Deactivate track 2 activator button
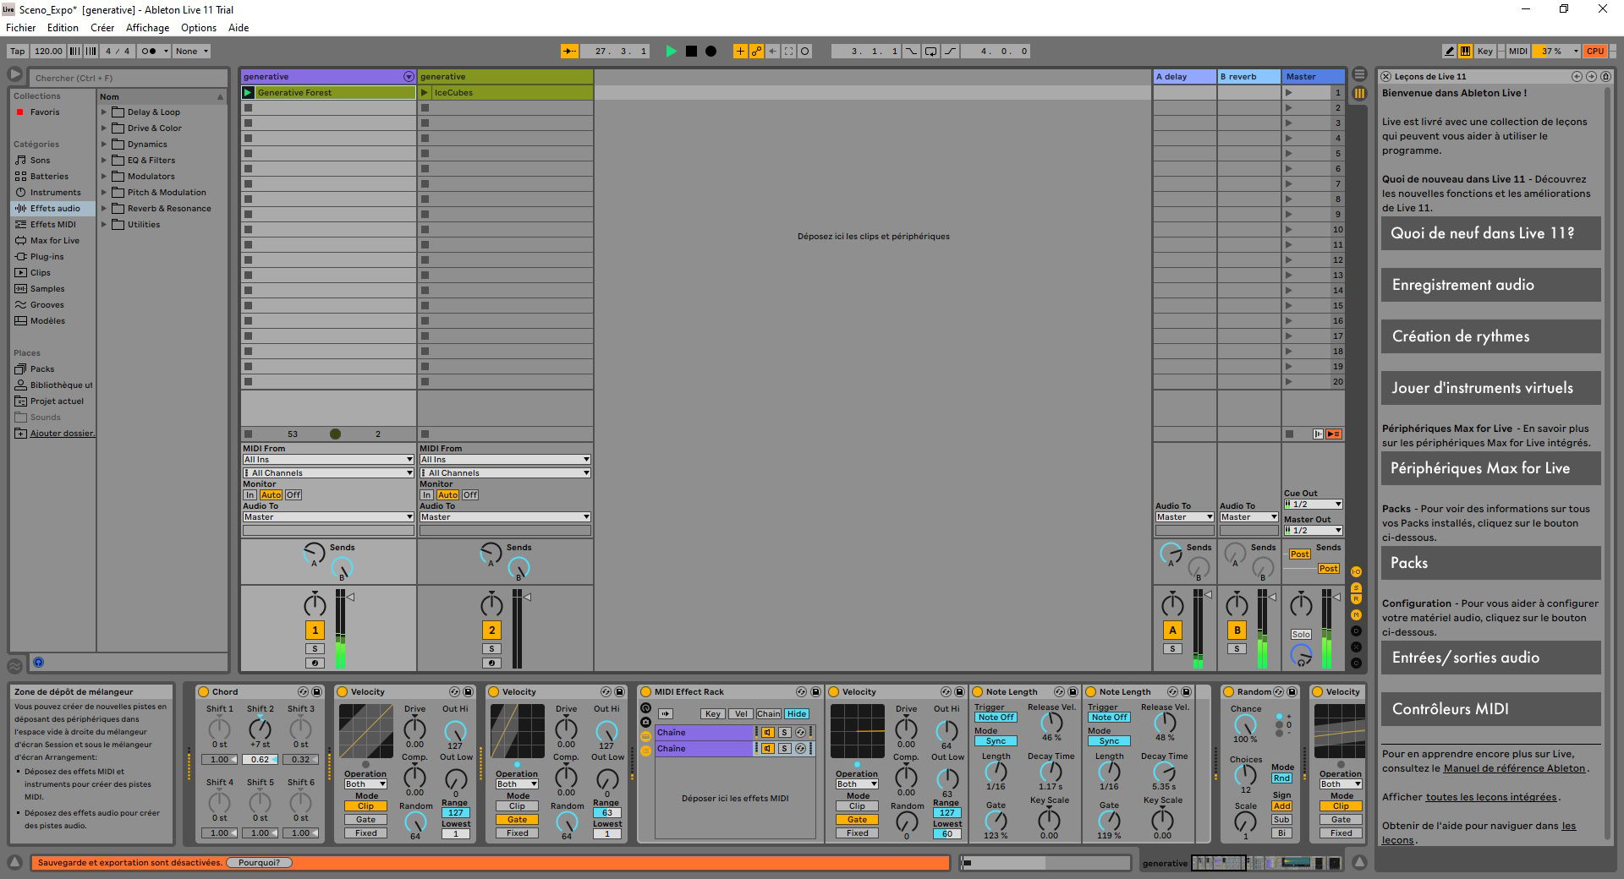The height and width of the screenshot is (879, 1624). coord(491,630)
